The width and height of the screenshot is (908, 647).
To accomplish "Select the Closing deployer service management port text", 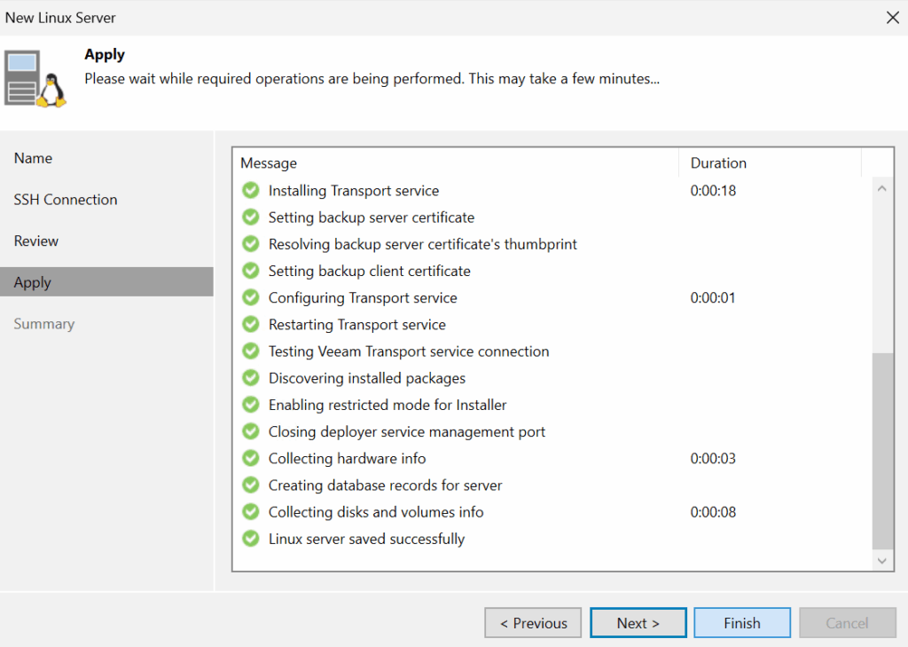I will (x=406, y=432).
